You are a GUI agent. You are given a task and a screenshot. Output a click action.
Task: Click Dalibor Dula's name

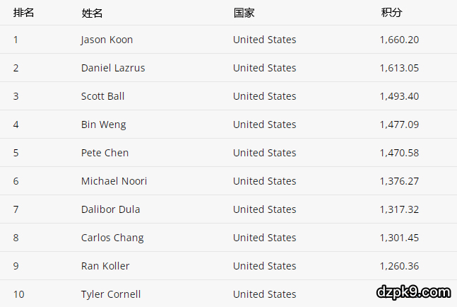(x=110, y=209)
